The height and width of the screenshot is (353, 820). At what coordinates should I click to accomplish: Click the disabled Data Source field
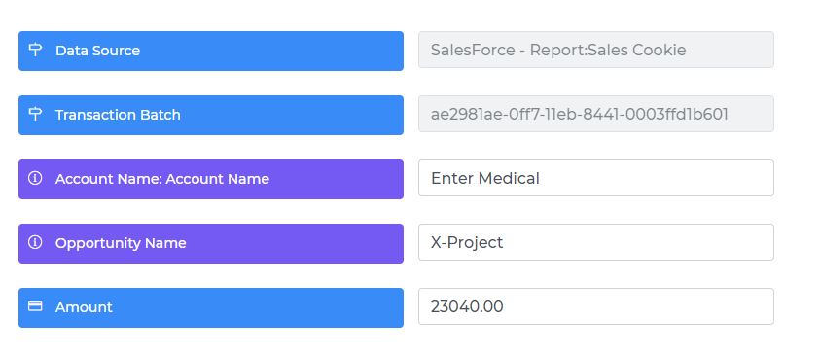click(596, 50)
